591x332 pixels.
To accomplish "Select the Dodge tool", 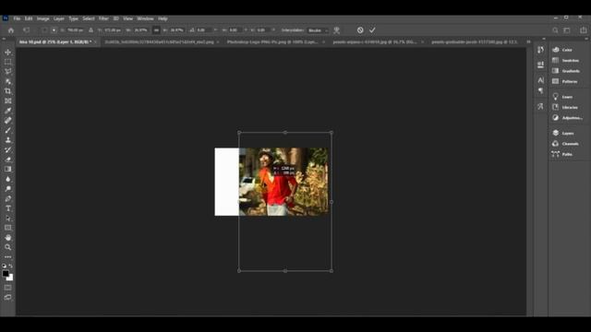I will pos(8,189).
